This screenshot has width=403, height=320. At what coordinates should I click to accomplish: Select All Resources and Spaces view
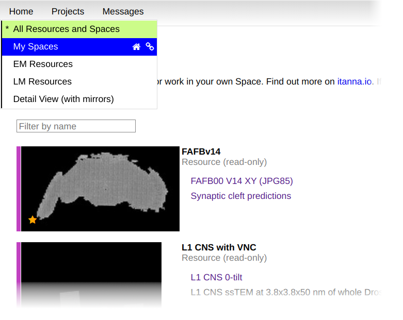66,29
